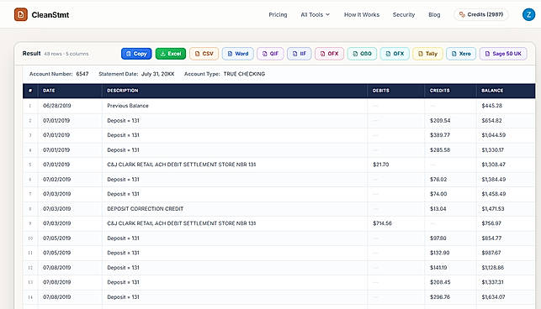Screen dimensions: 541x309
Task: Select the Statement Date July 31 value
Action: click(x=157, y=74)
